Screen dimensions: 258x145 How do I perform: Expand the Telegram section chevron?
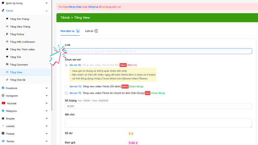[46, 111]
